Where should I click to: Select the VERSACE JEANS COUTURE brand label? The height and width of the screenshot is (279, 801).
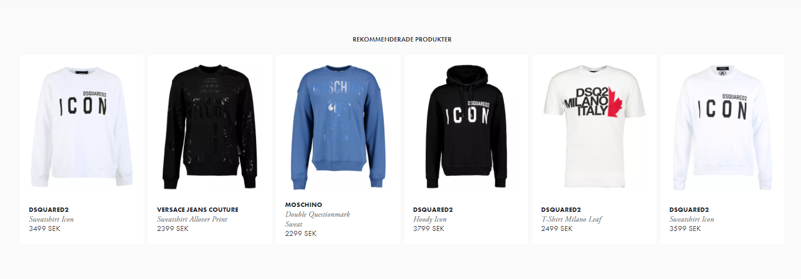(198, 210)
